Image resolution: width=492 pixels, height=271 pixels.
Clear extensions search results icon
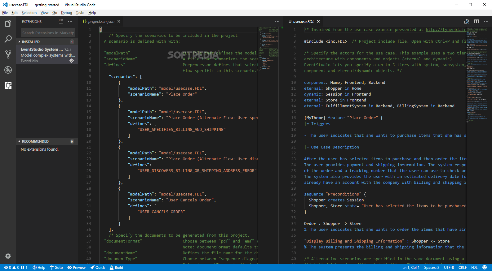click(x=61, y=21)
